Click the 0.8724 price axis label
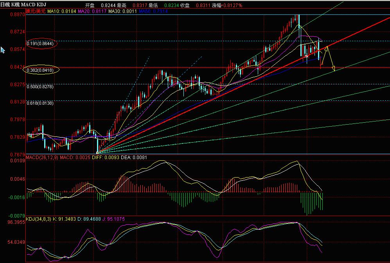 (x=18, y=32)
